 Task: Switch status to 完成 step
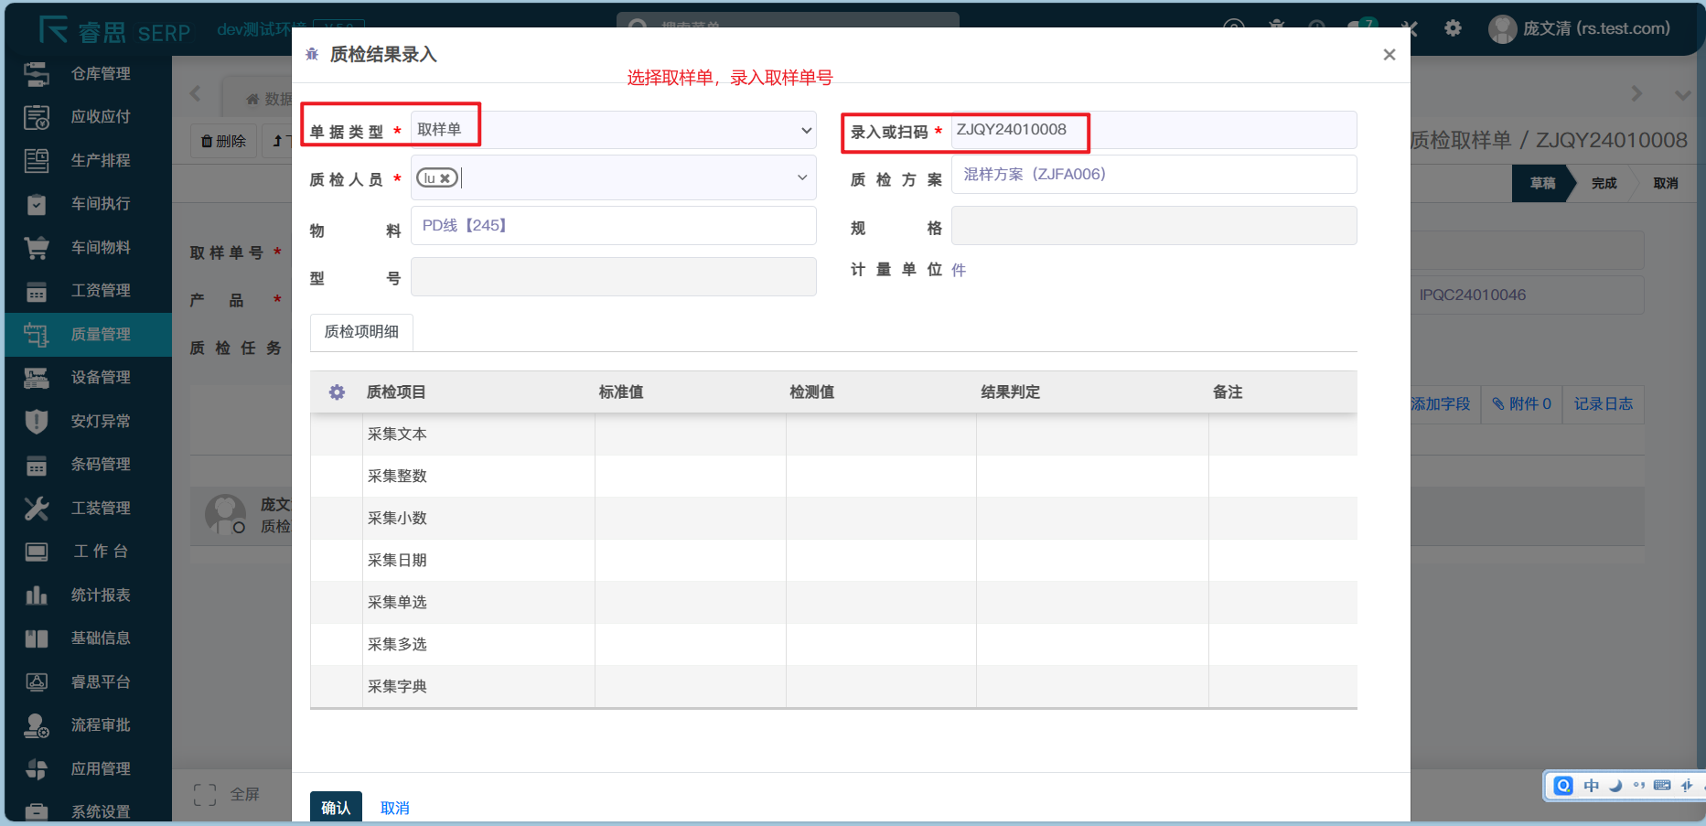pyautogui.click(x=1604, y=183)
